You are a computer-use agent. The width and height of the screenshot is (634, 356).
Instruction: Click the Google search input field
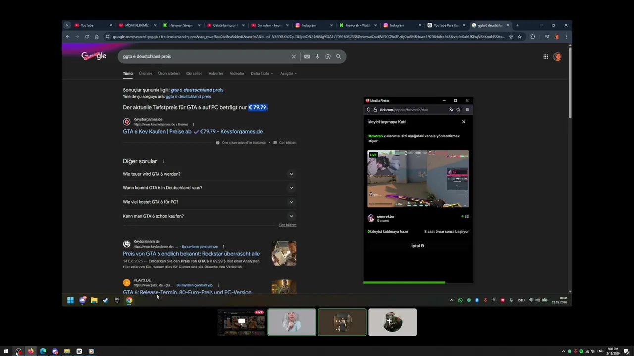pyautogui.click(x=206, y=56)
